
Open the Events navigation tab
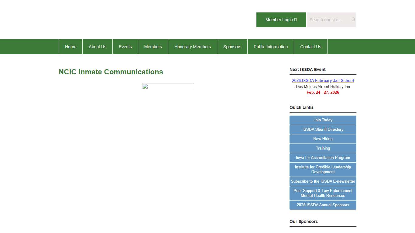point(125,47)
